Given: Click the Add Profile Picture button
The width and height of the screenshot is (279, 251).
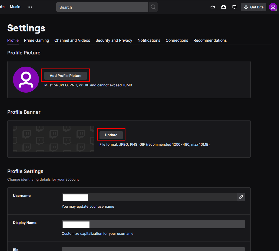Looking at the screenshot, I should click(x=65, y=76).
